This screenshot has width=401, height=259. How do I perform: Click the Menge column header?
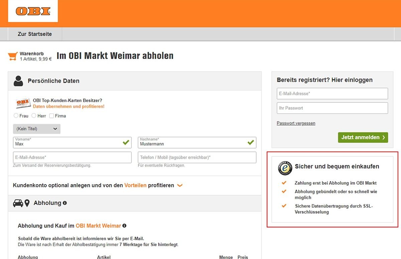pyautogui.click(x=226, y=257)
